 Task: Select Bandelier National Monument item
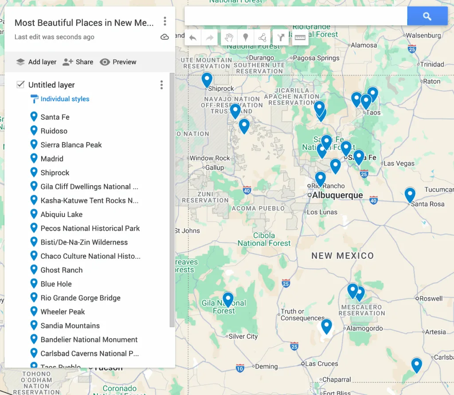click(89, 340)
